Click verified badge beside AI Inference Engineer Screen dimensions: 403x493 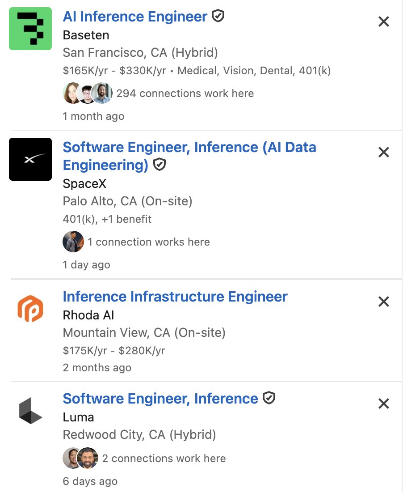click(218, 16)
